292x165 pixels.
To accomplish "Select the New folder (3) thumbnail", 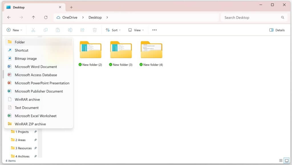I will pyautogui.click(x=121, y=50).
